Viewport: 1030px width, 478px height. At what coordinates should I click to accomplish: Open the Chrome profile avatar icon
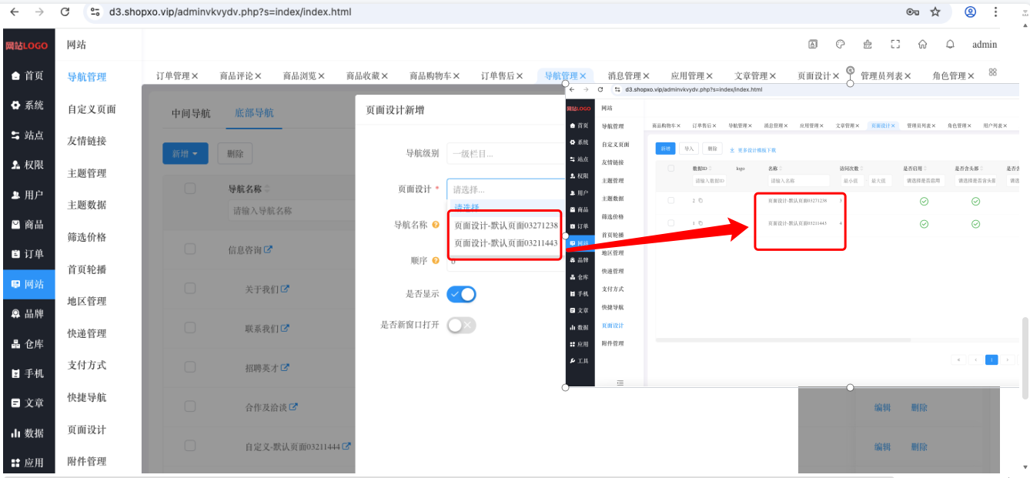coord(971,12)
